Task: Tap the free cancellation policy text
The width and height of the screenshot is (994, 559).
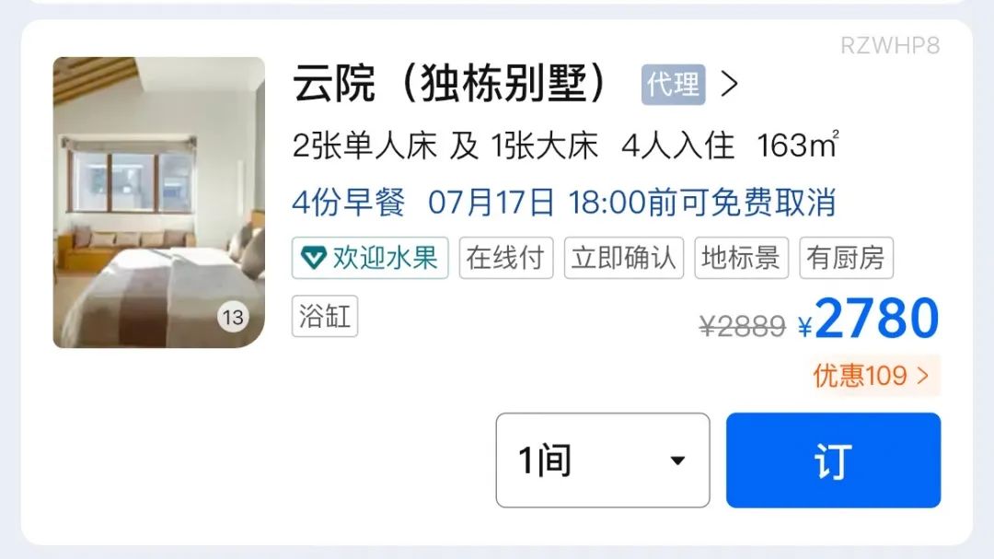Action: 632,203
